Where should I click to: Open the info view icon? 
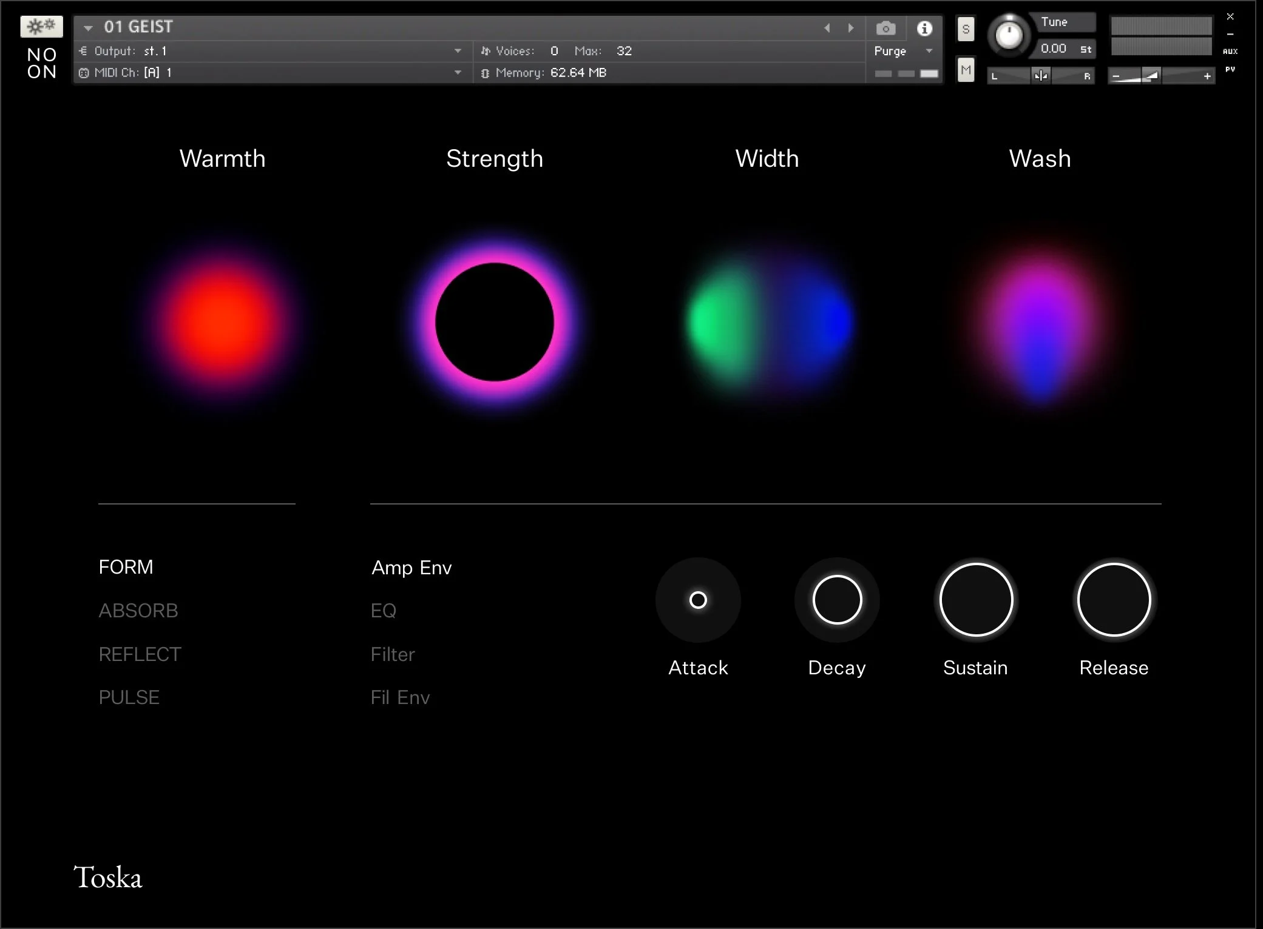point(924,29)
